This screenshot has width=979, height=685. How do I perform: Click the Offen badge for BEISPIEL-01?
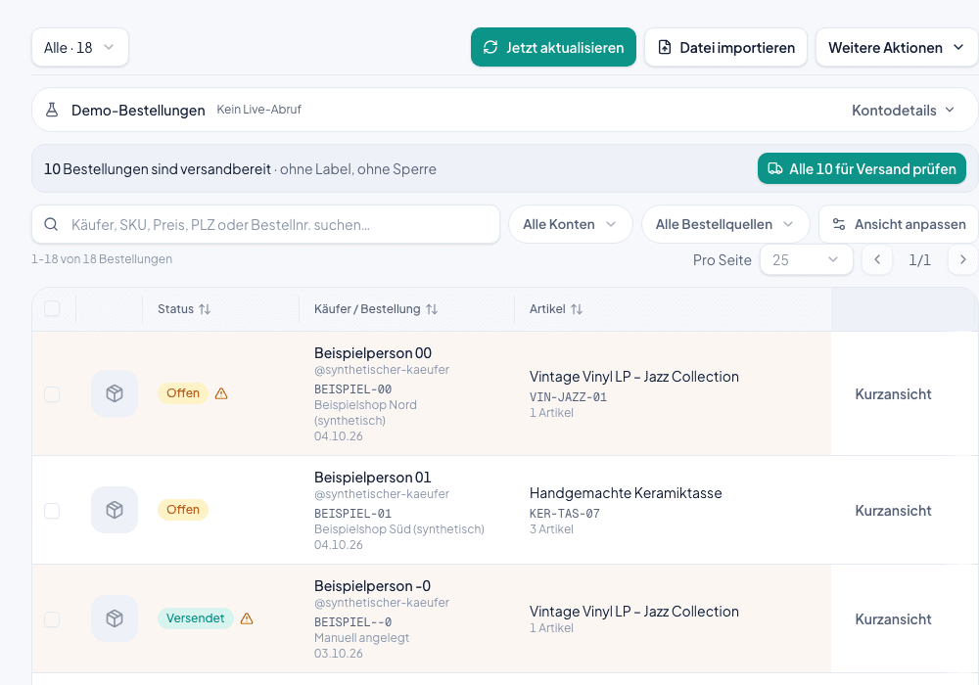coord(183,510)
